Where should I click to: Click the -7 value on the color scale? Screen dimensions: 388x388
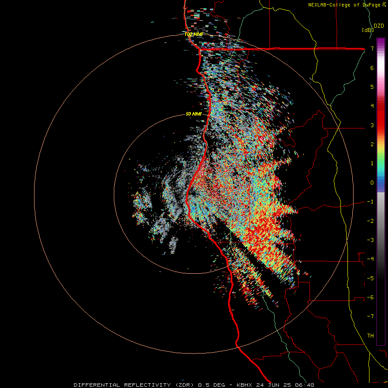pyautogui.click(x=370, y=316)
